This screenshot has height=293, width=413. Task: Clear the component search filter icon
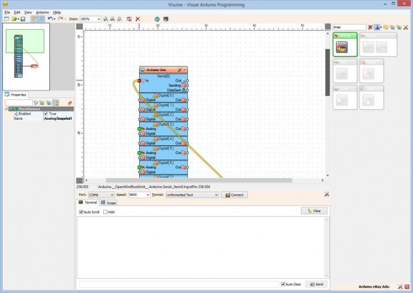point(370,27)
